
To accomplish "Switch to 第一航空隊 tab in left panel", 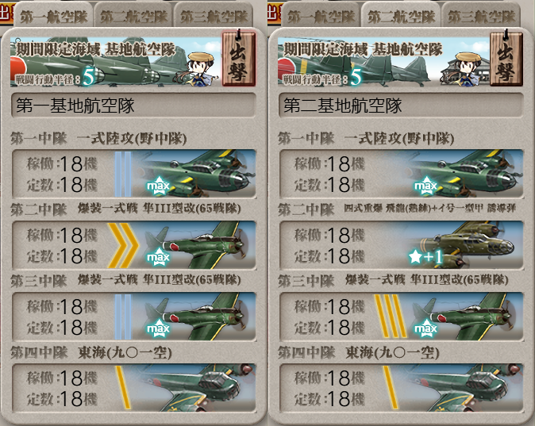I will click(53, 16).
